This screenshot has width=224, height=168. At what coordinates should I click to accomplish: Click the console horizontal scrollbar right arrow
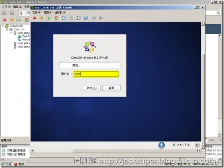(199, 150)
